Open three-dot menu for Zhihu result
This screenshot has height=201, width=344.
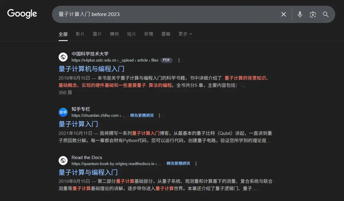(x=159, y=116)
